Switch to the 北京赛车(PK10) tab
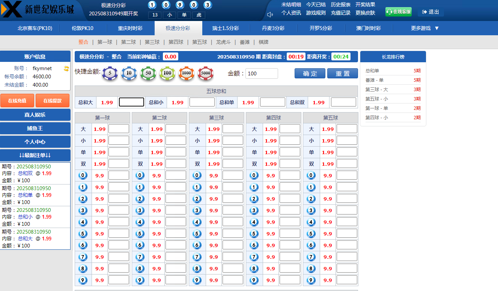The height and width of the screenshot is (291, 498). click(x=35, y=28)
